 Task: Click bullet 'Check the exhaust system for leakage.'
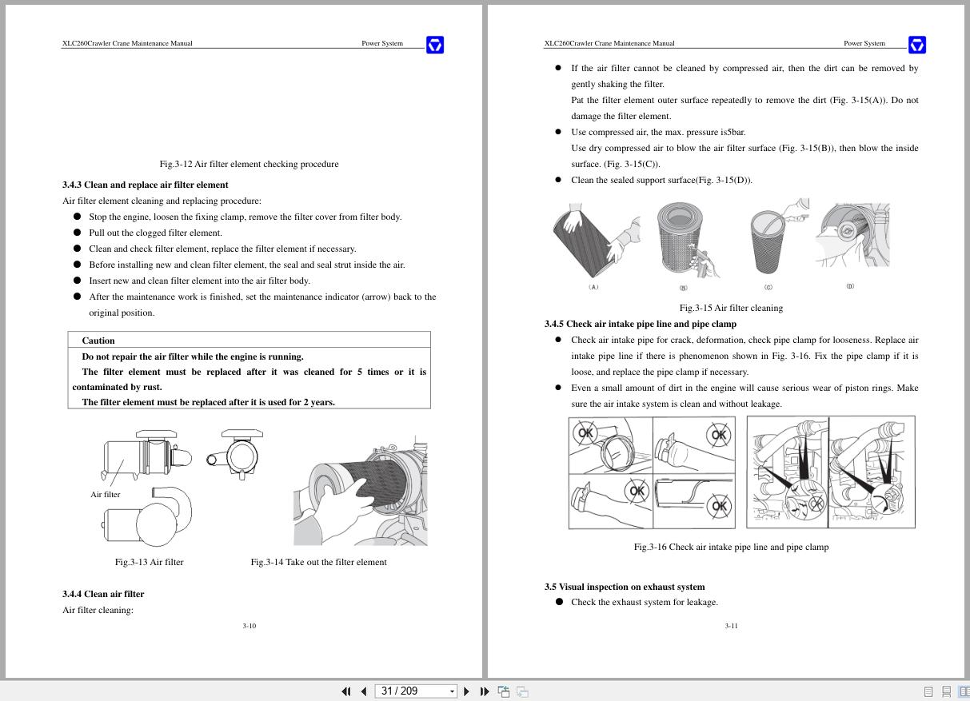[x=644, y=602]
